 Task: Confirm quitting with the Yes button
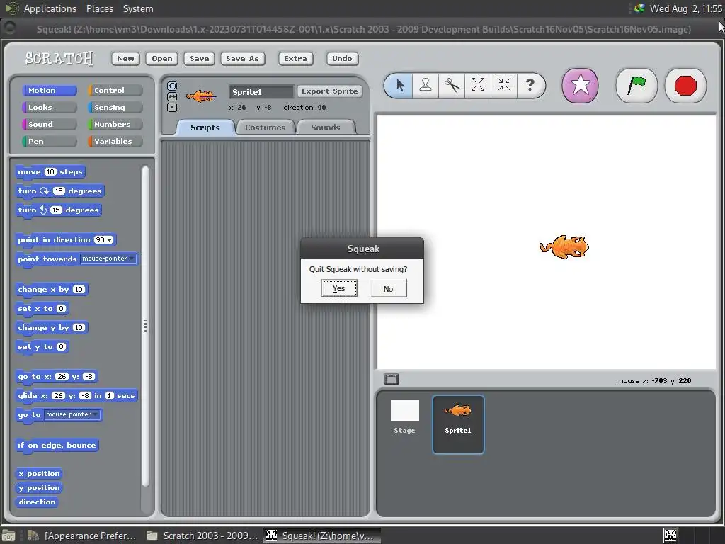(x=339, y=289)
